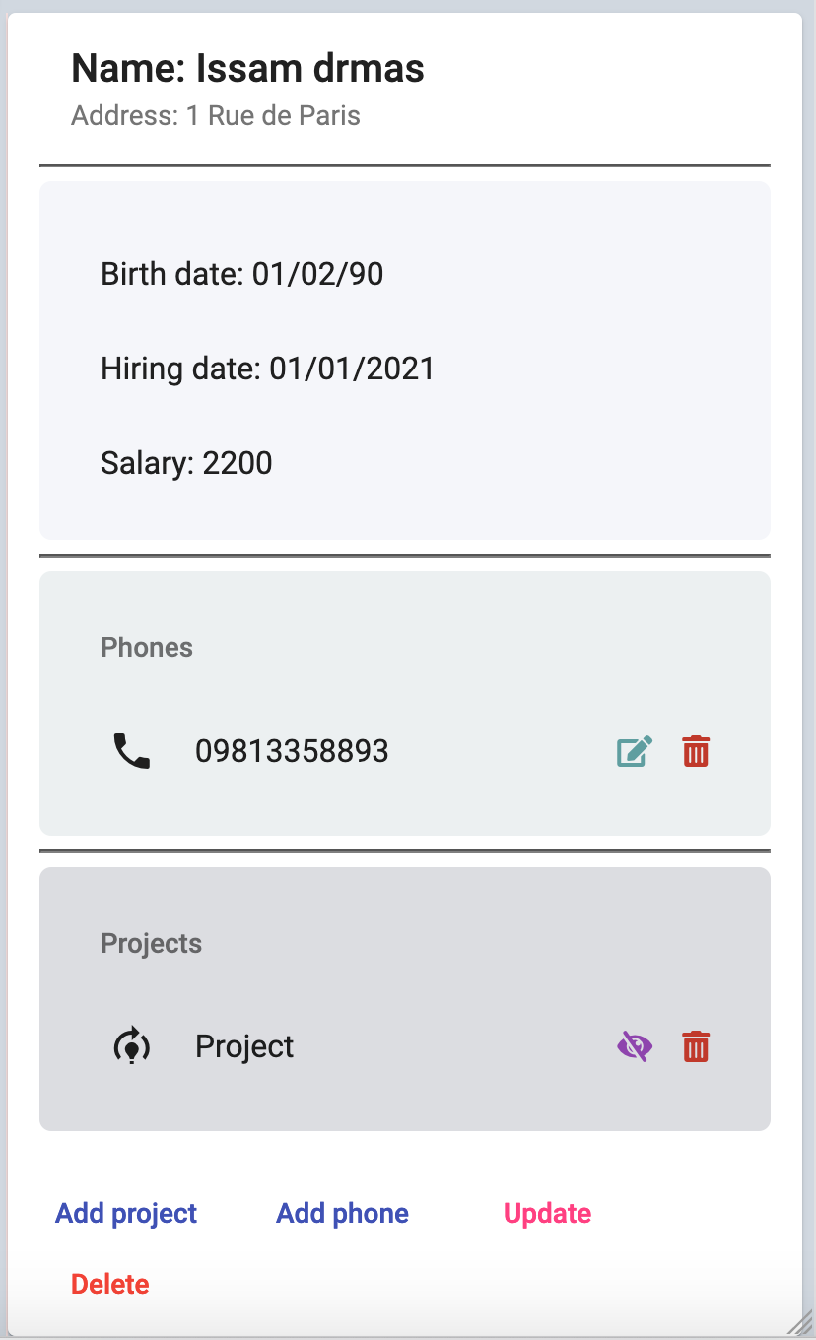The width and height of the screenshot is (816, 1340).
Task: Edit the phone number 09813358893
Action: click(x=634, y=752)
